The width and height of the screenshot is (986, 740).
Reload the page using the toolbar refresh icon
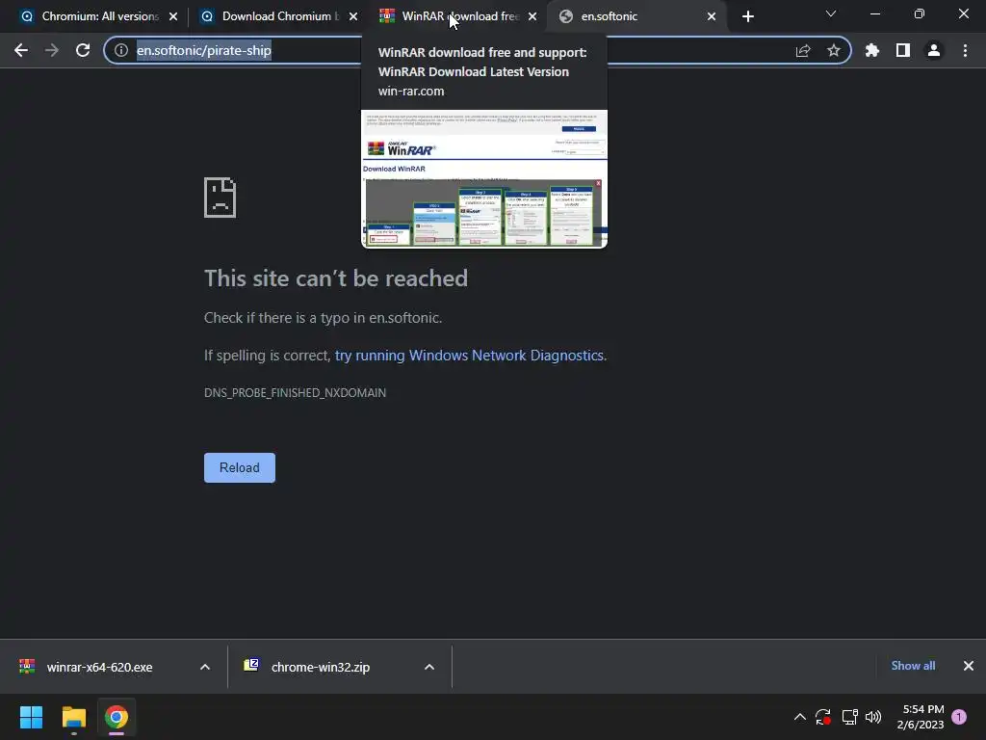pyautogui.click(x=83, y=50)
